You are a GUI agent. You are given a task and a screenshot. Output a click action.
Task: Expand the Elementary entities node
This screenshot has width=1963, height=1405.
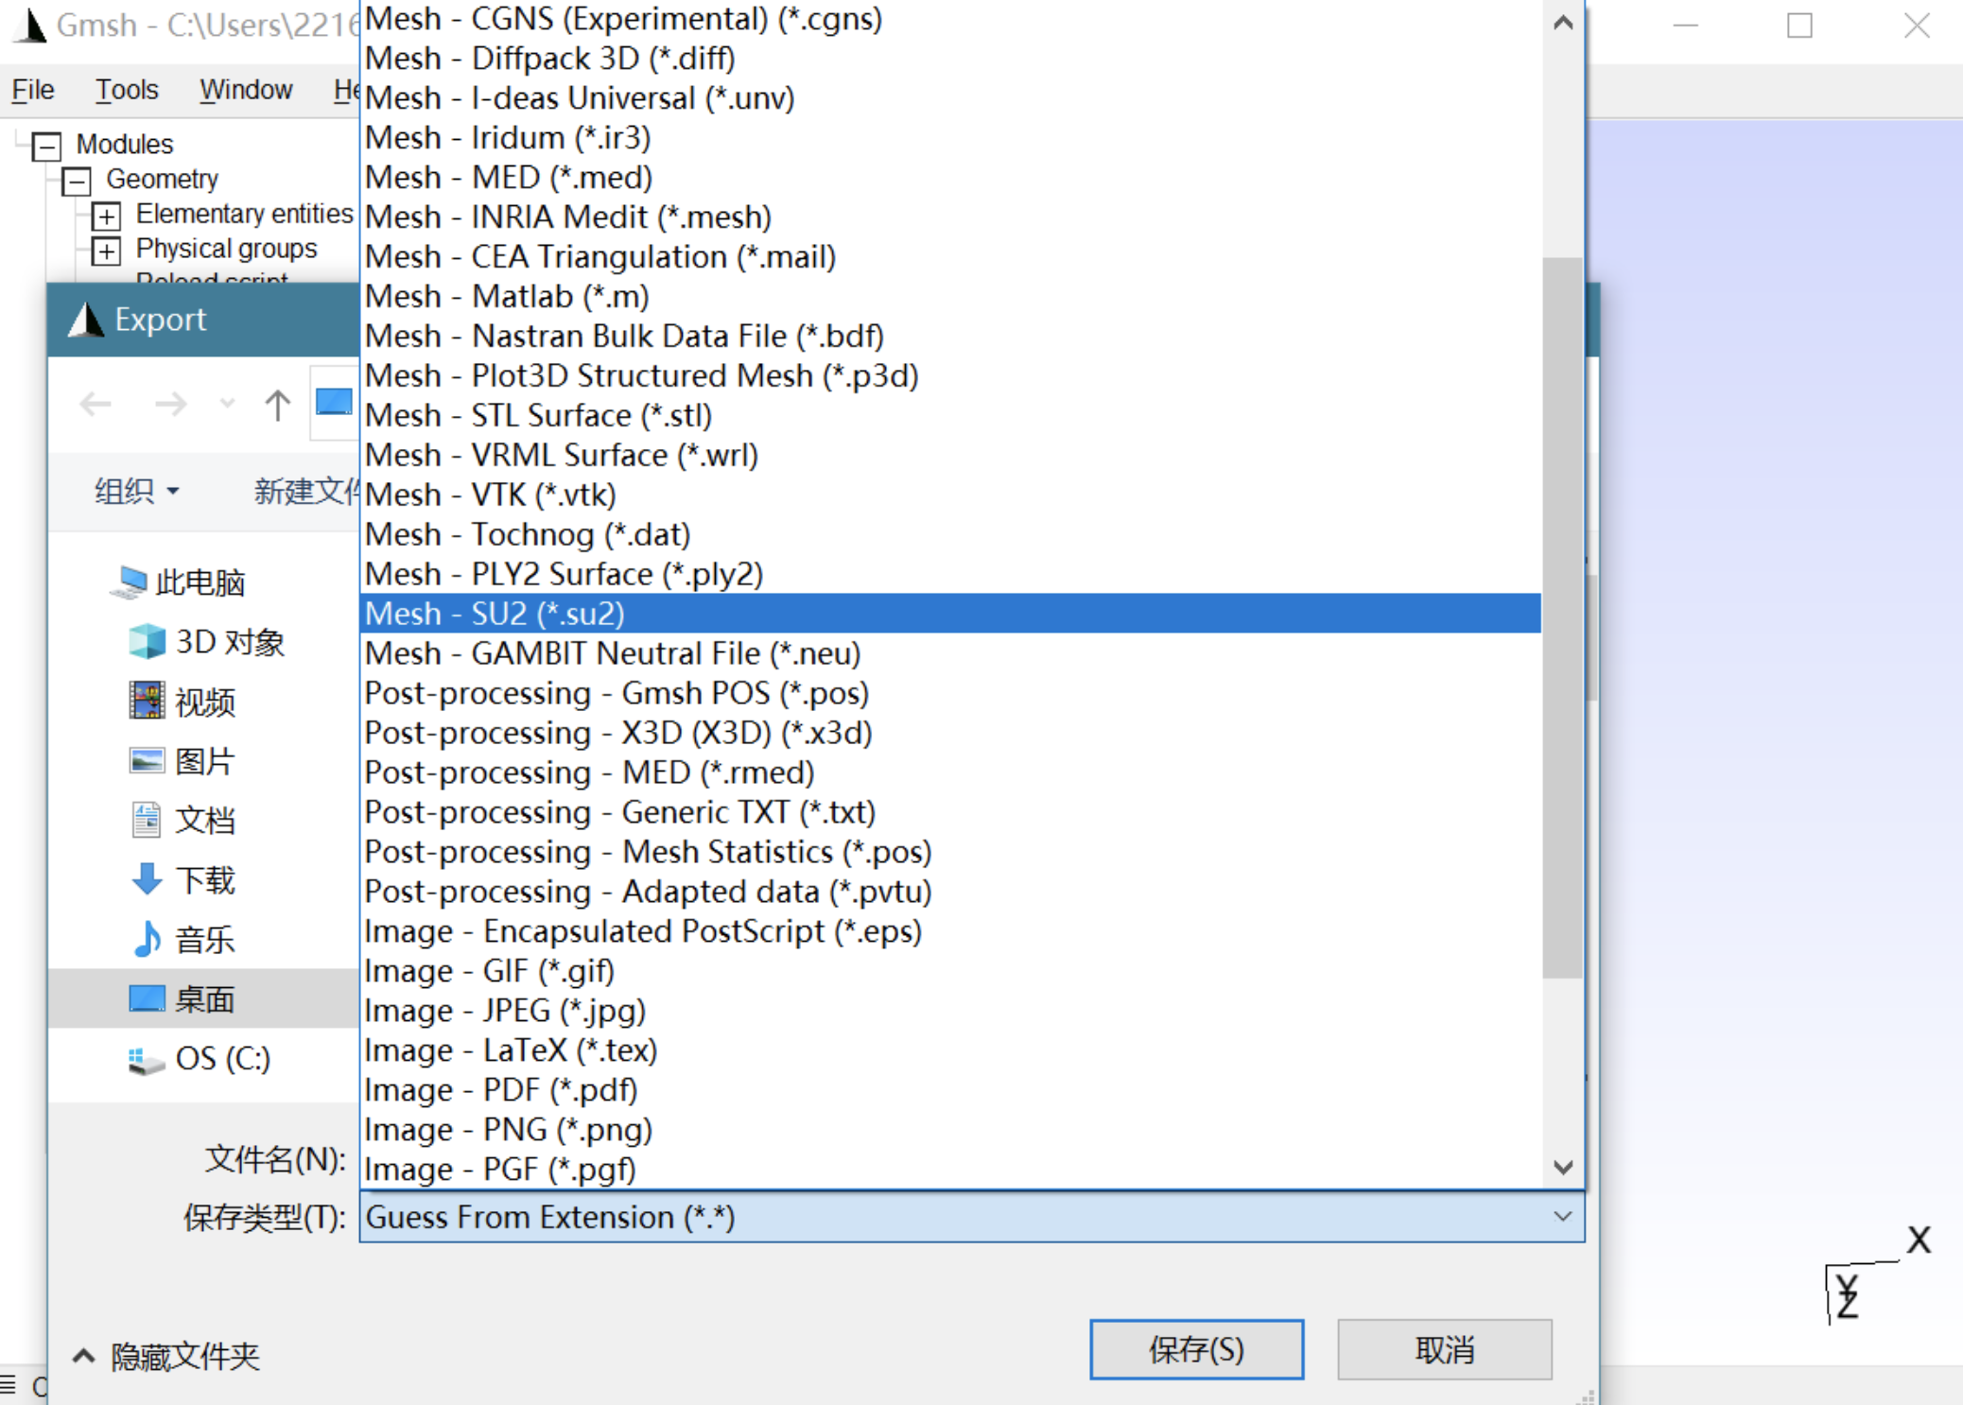pyautogui.click(x=106, y=217)
